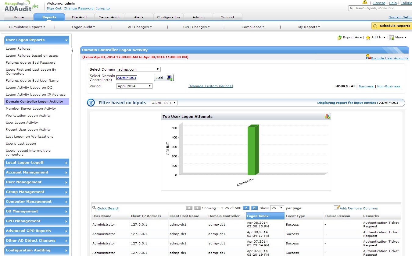Show Business hours only
The width and height of the screenshot is (412, 256).
[x=366, y=86]
